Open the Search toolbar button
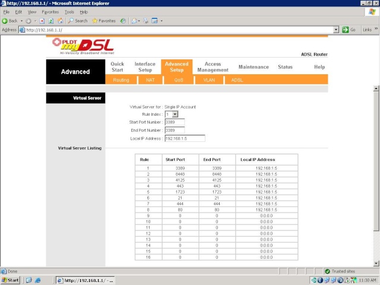The height and width of the screenshot is (285, 380). click(x=78, y=21)
